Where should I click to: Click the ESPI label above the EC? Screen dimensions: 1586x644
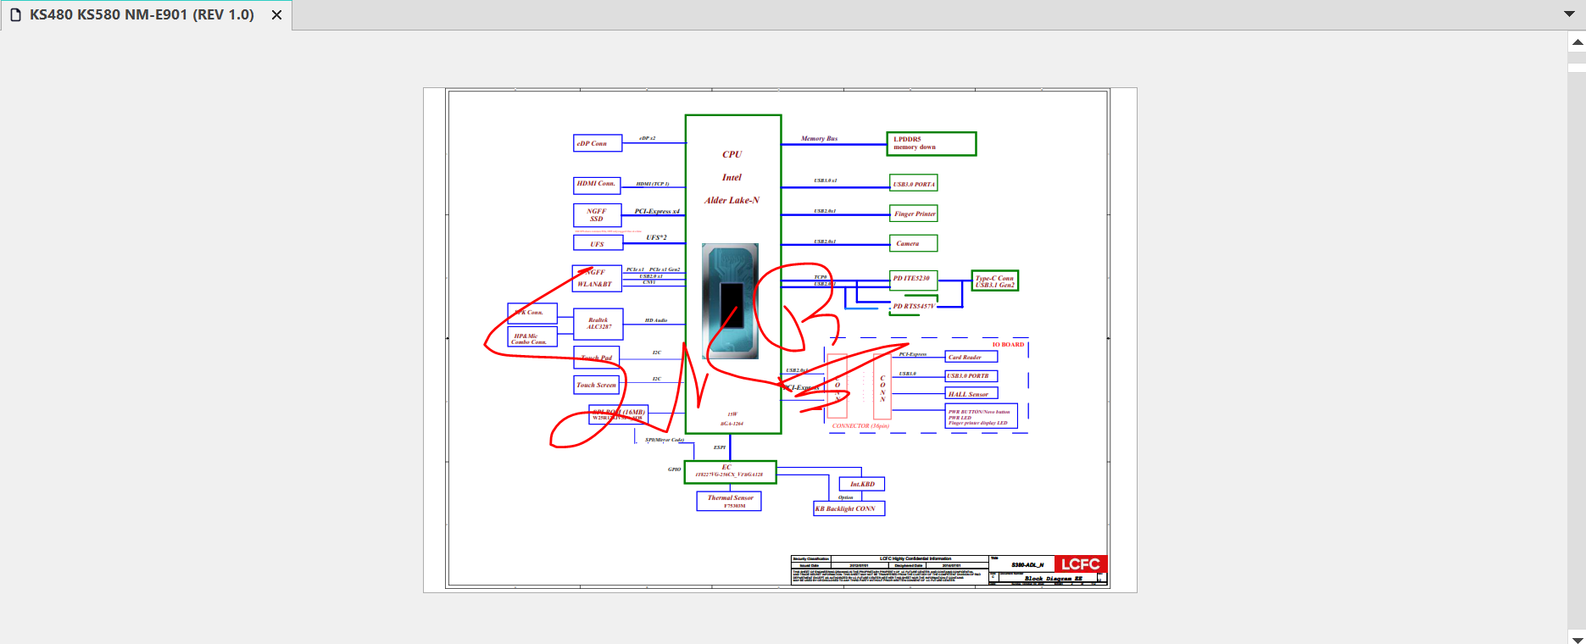click(x=719, y=447)
